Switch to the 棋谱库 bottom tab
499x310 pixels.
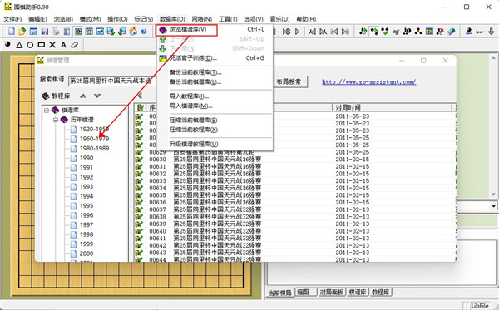click(x=358, y=292)
